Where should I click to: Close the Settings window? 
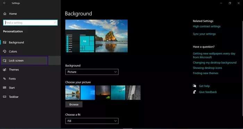tap(238, 3)
